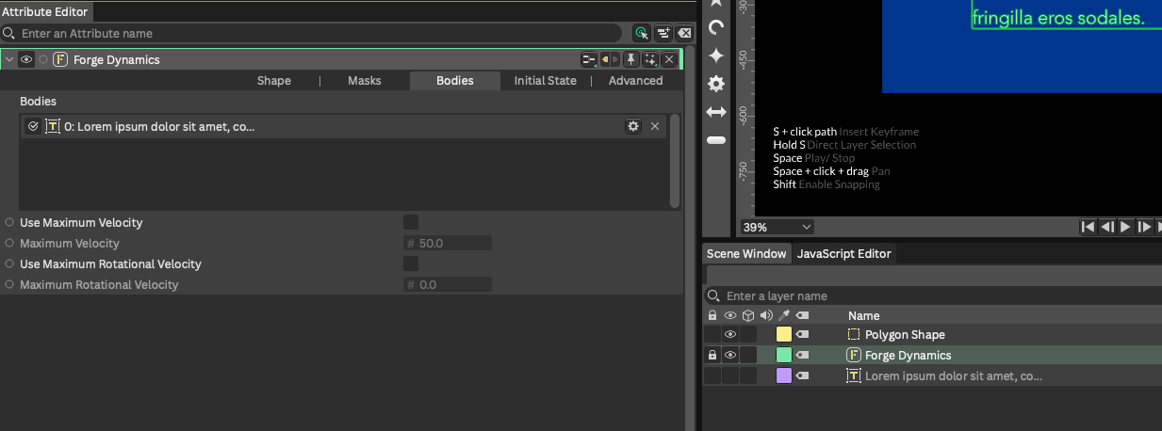
Task: Switch to the Shape tab
Action: [274, 81]
